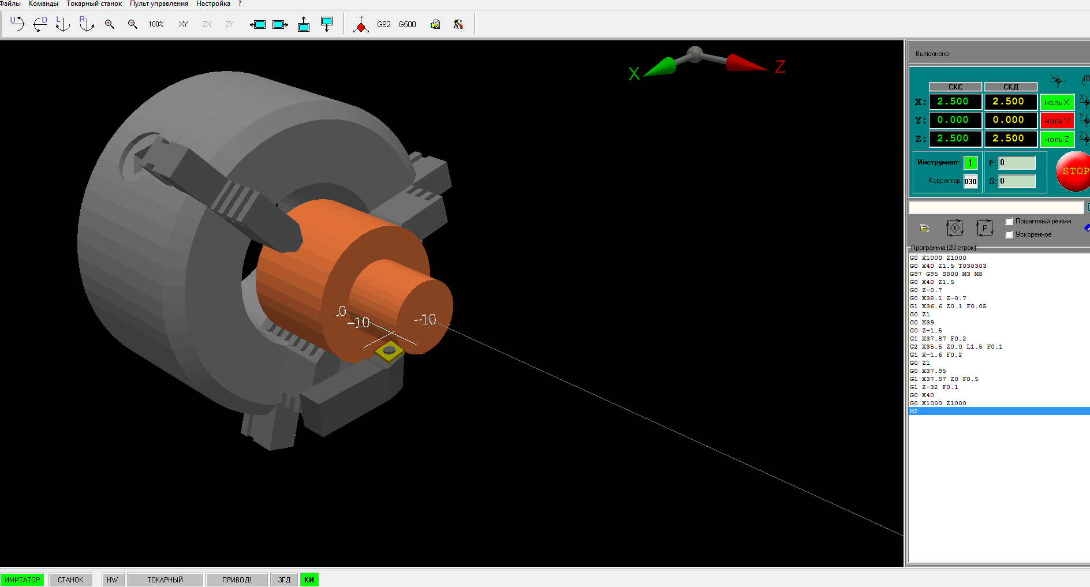Rotate view left with the L icon
This screenshot has width=1090, height=587.
63,24
